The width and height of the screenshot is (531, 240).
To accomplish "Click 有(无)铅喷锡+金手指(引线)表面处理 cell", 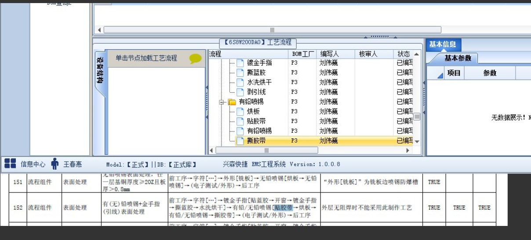I will 134,207.
